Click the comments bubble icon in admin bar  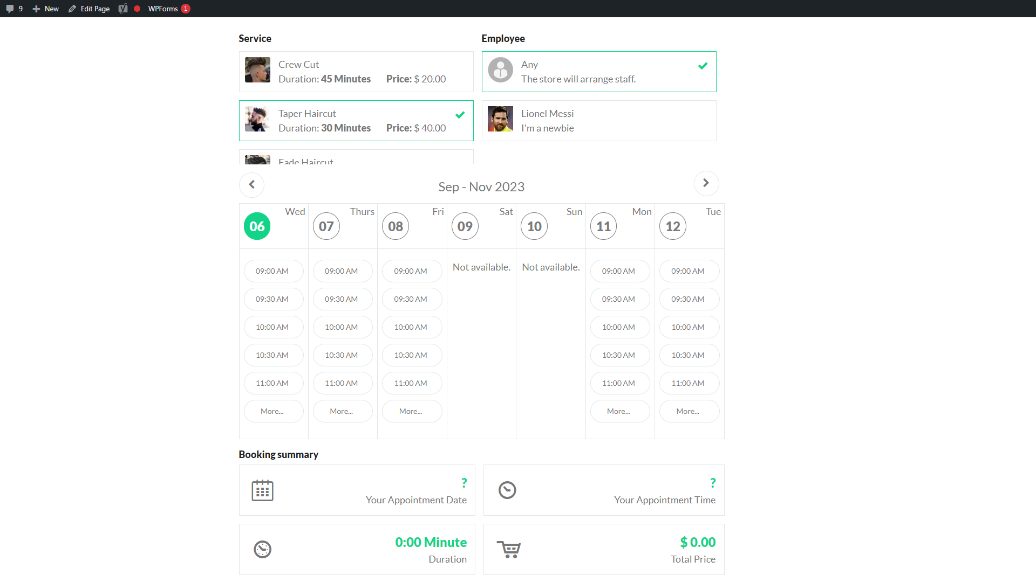point(10,9)
